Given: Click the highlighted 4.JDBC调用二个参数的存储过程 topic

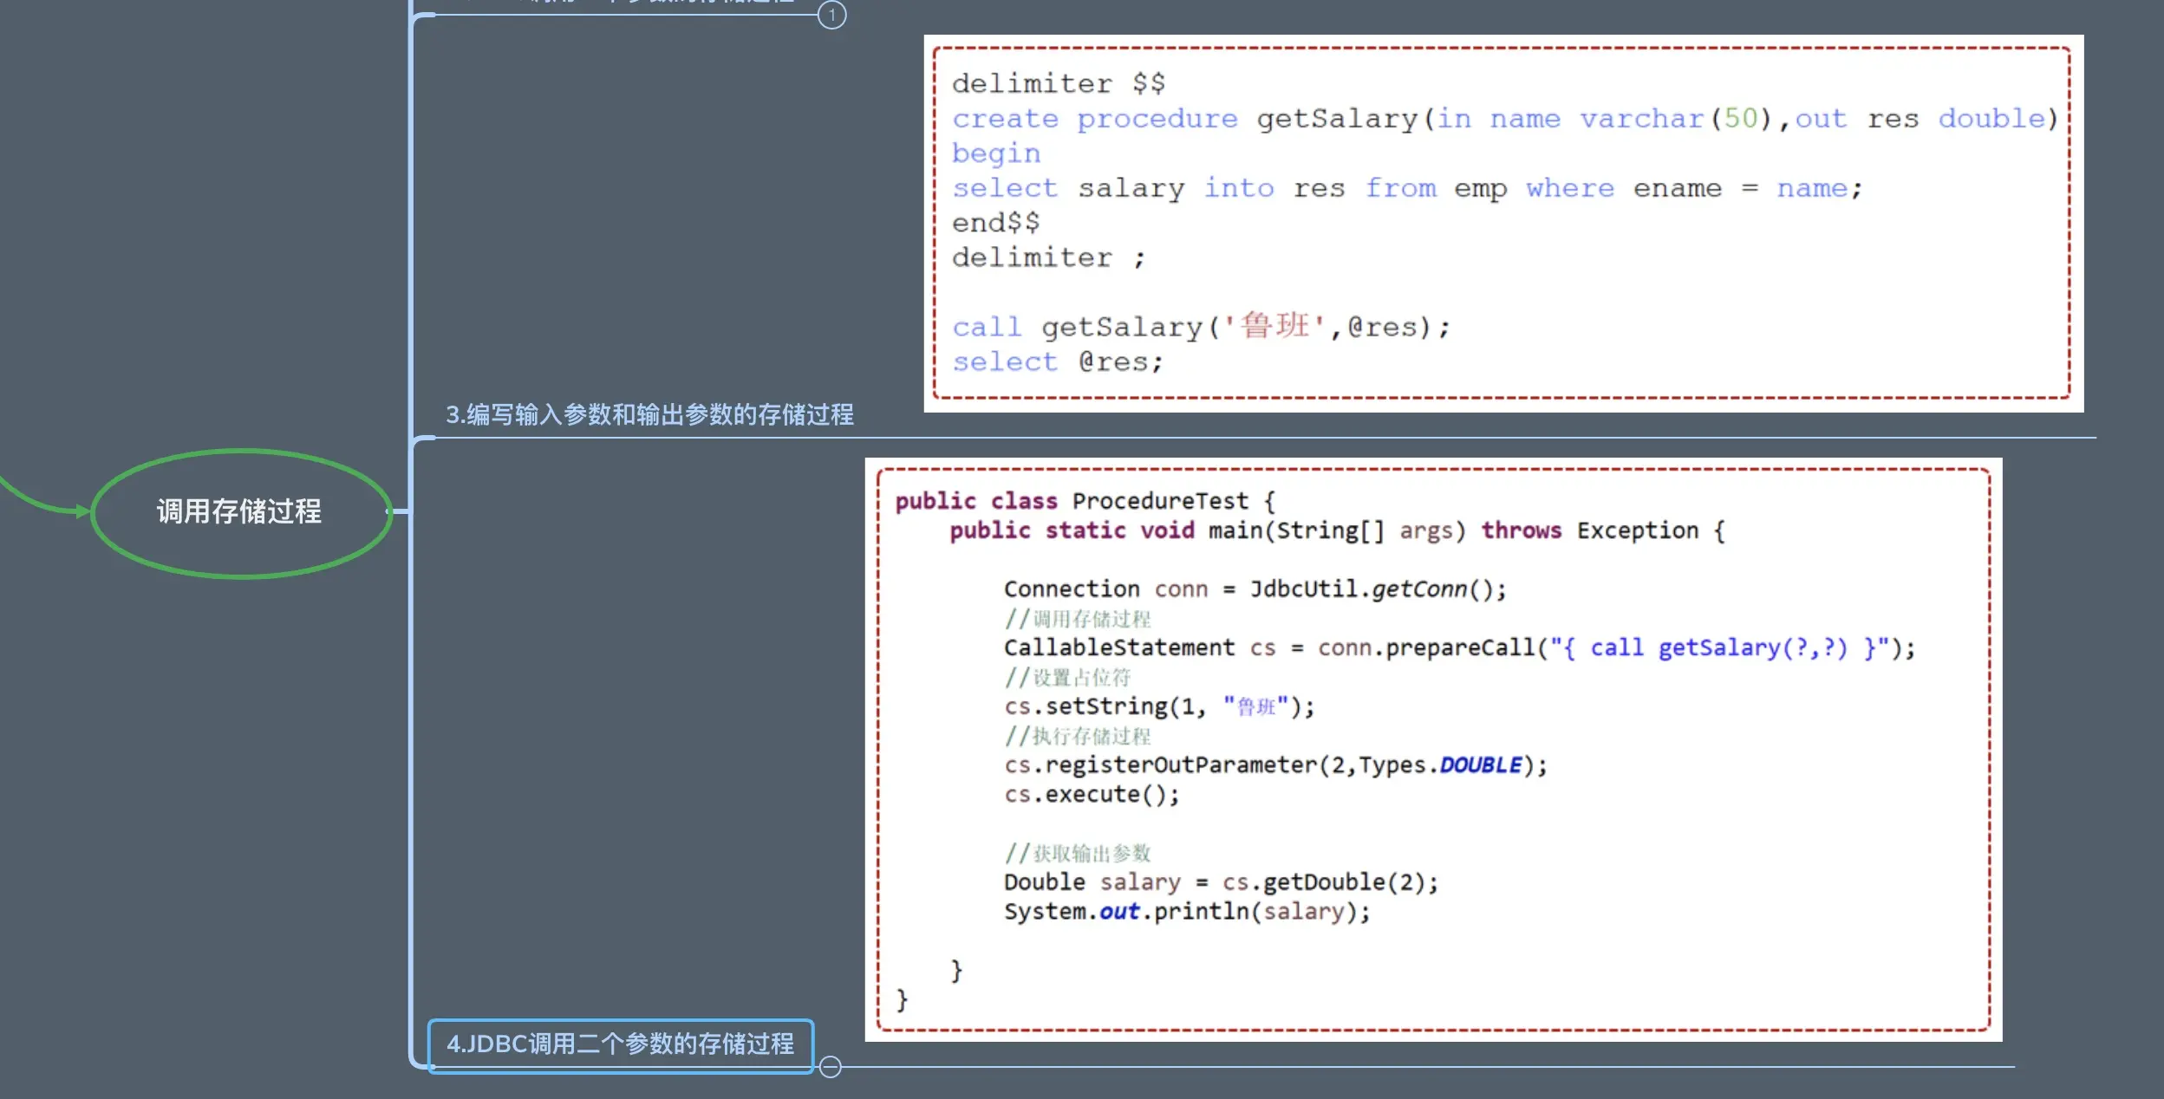Looking at the screenshot, I should (x=620, y=1044).
